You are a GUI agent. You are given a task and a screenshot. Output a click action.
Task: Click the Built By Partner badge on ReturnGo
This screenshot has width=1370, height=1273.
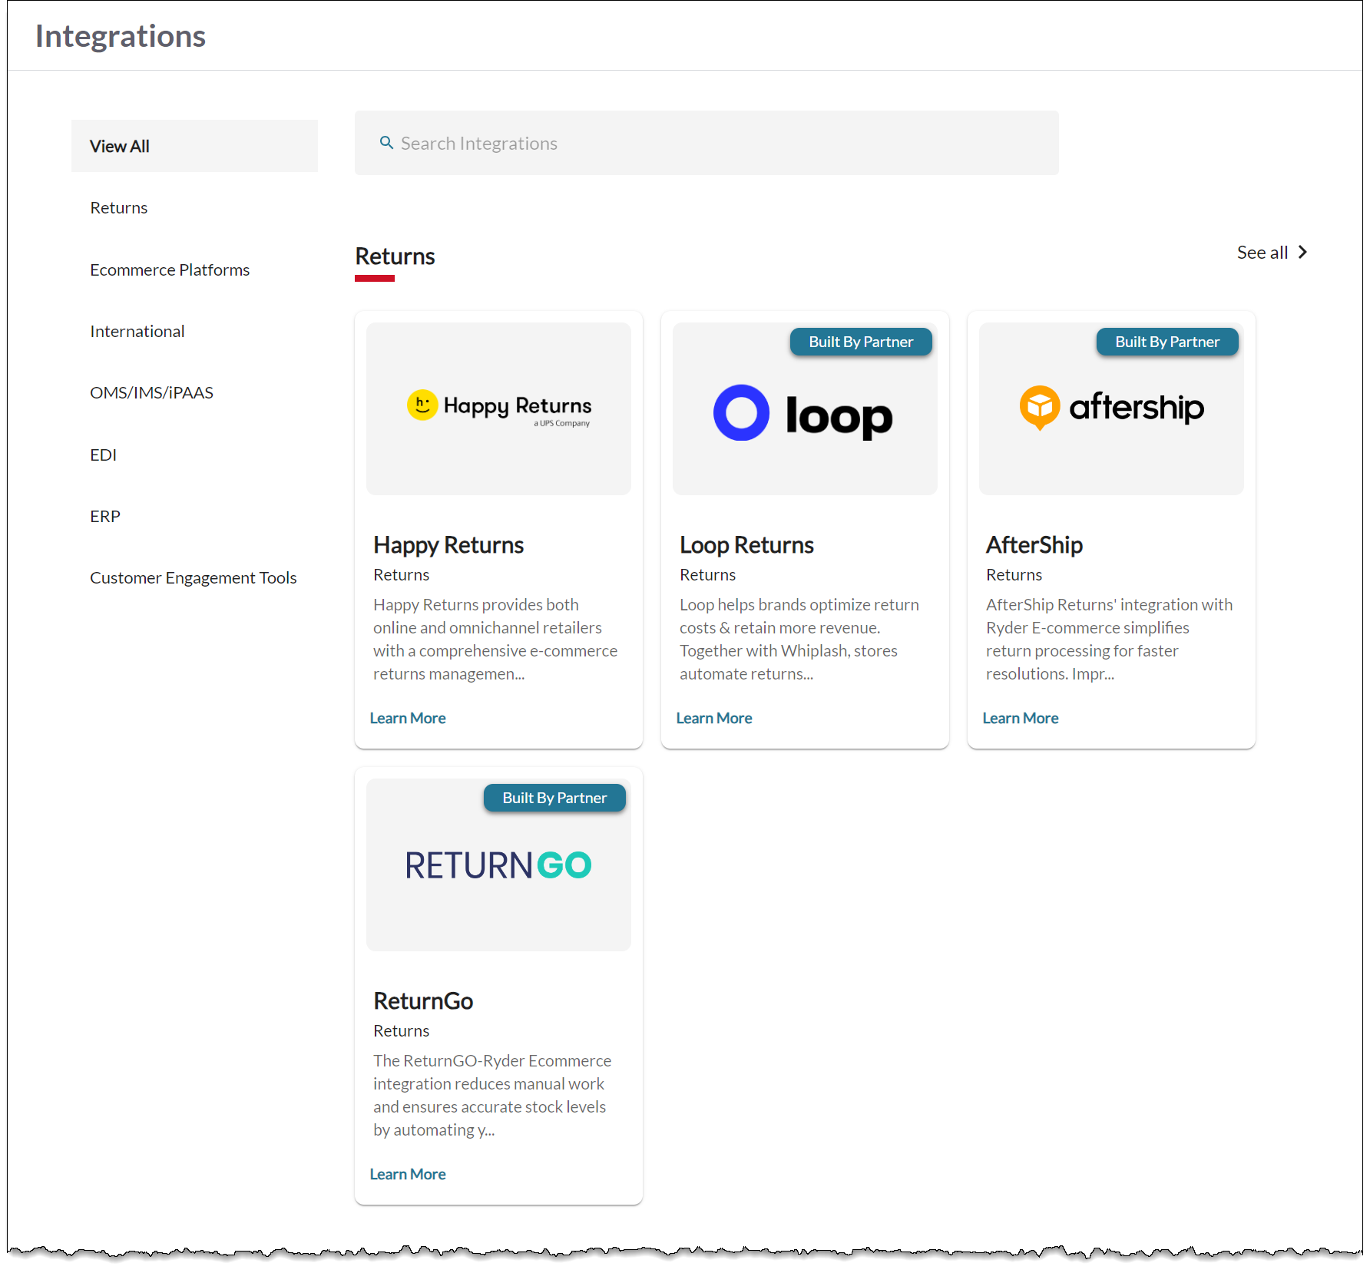pos(554,798)
